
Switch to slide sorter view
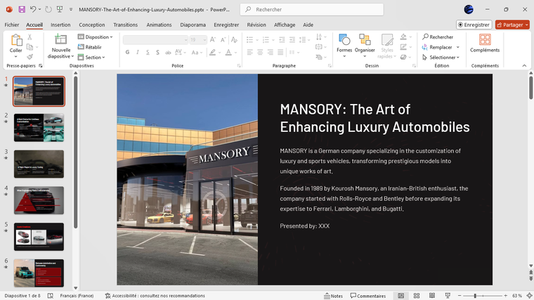417,296
